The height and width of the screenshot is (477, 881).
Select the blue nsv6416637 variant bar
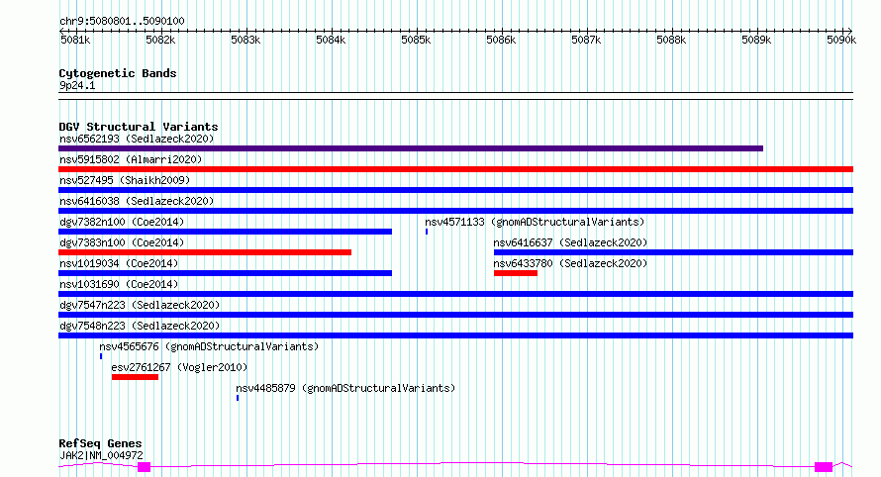pyautogui.click(x=674, y=252)
